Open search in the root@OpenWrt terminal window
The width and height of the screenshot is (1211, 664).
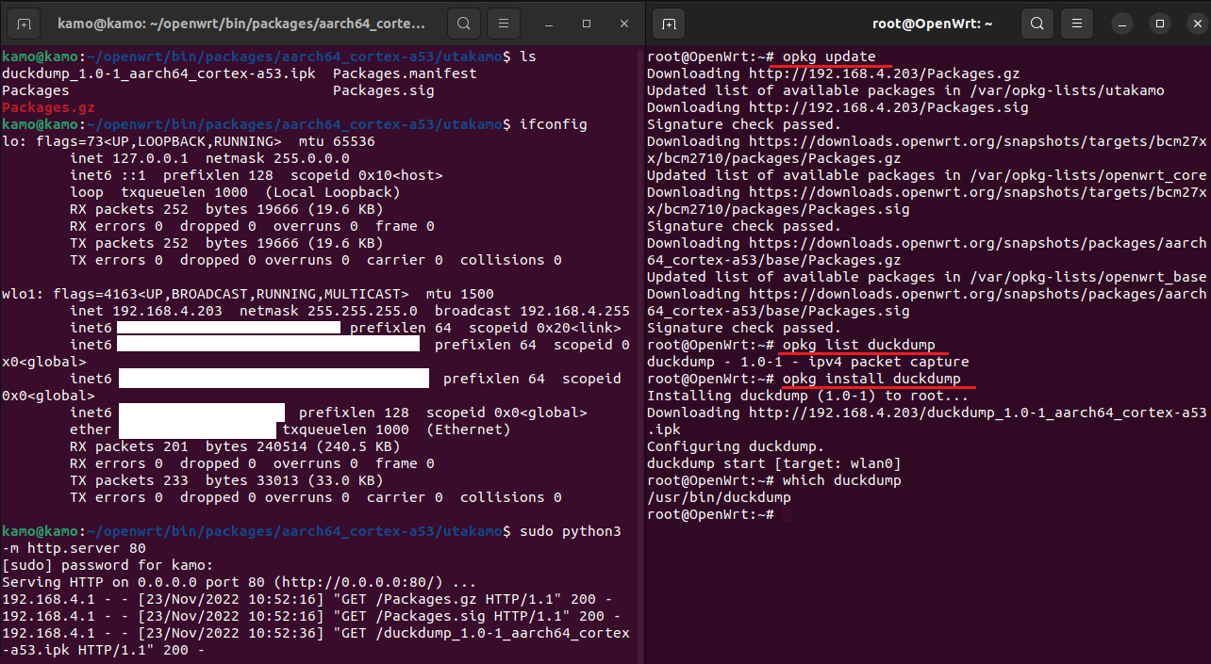tap(1038, 23)
